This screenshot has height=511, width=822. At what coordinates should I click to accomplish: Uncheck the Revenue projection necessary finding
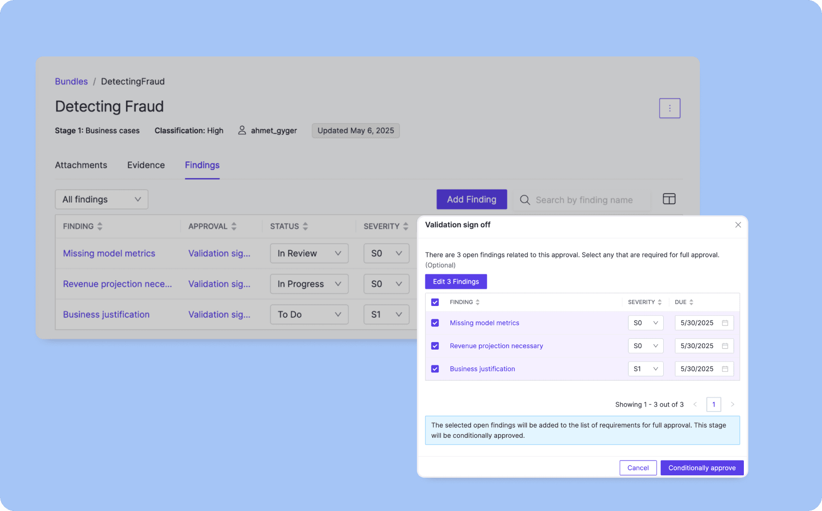(435, 346)
